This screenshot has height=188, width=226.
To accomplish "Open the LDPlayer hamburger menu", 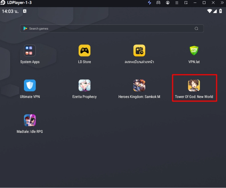I will click(x=177, y=3).
